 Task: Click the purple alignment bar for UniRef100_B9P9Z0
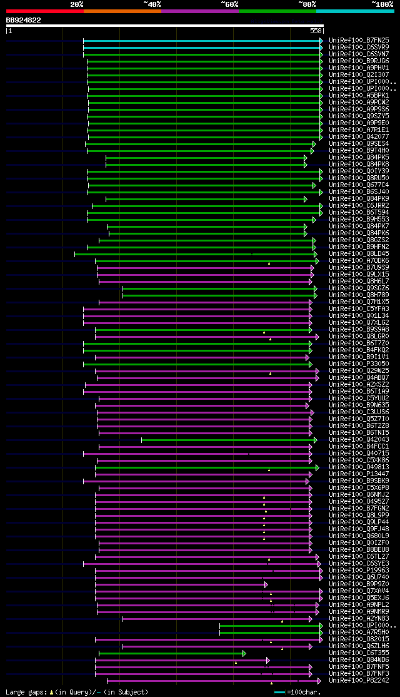182,584
